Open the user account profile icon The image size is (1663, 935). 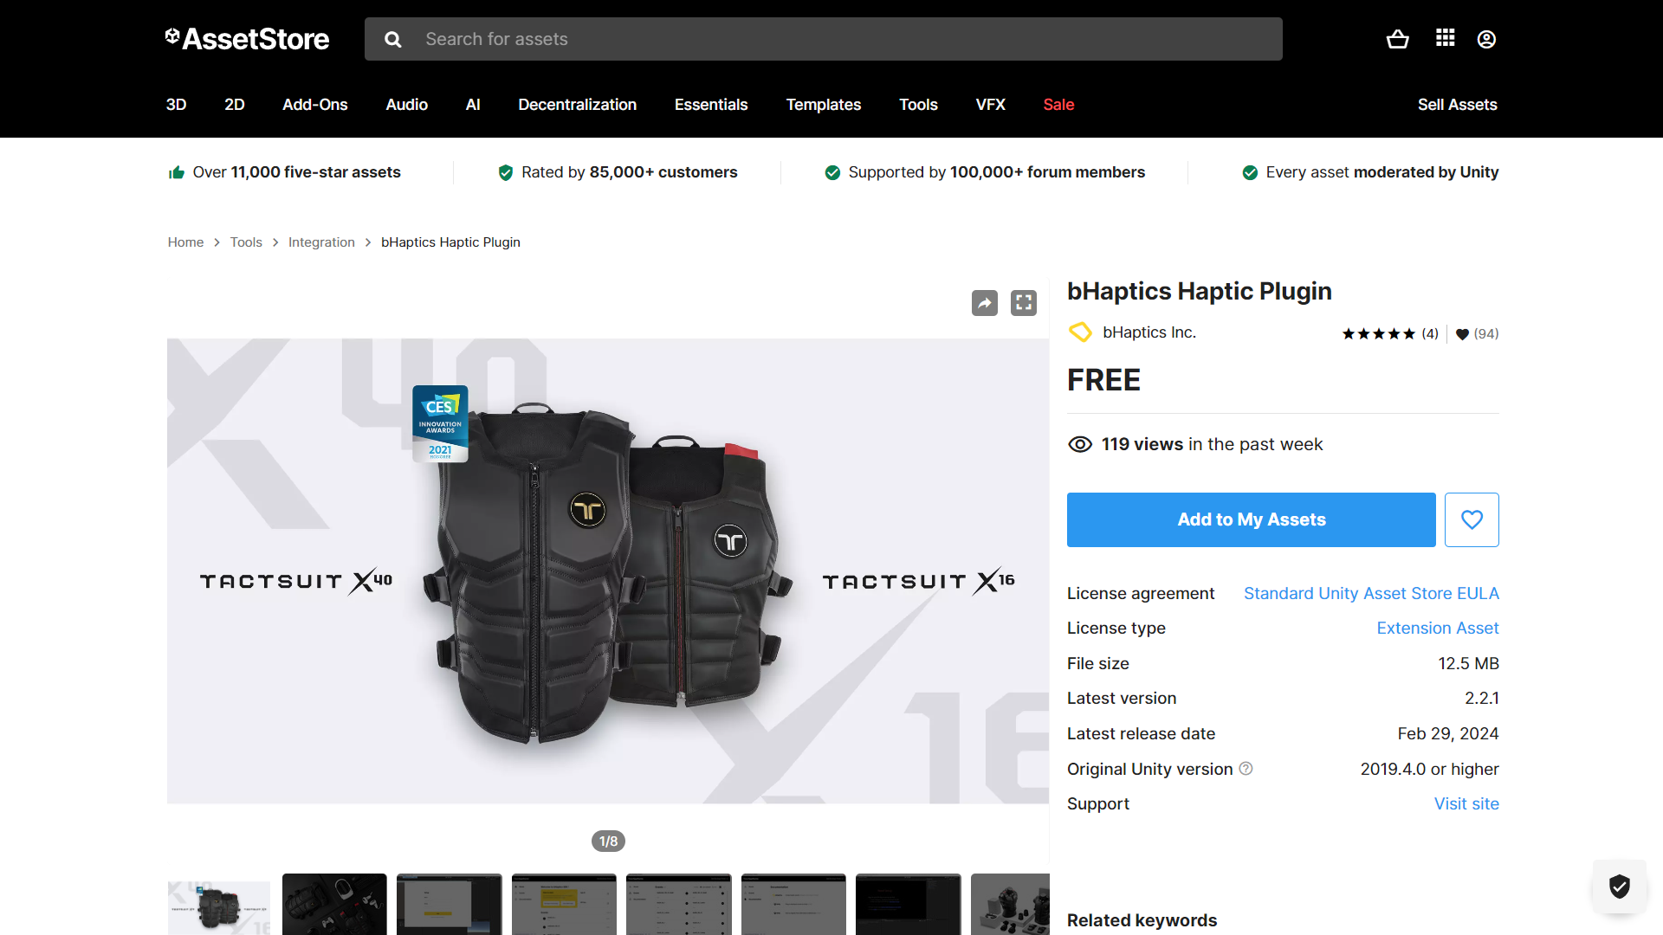point(1486,38)
